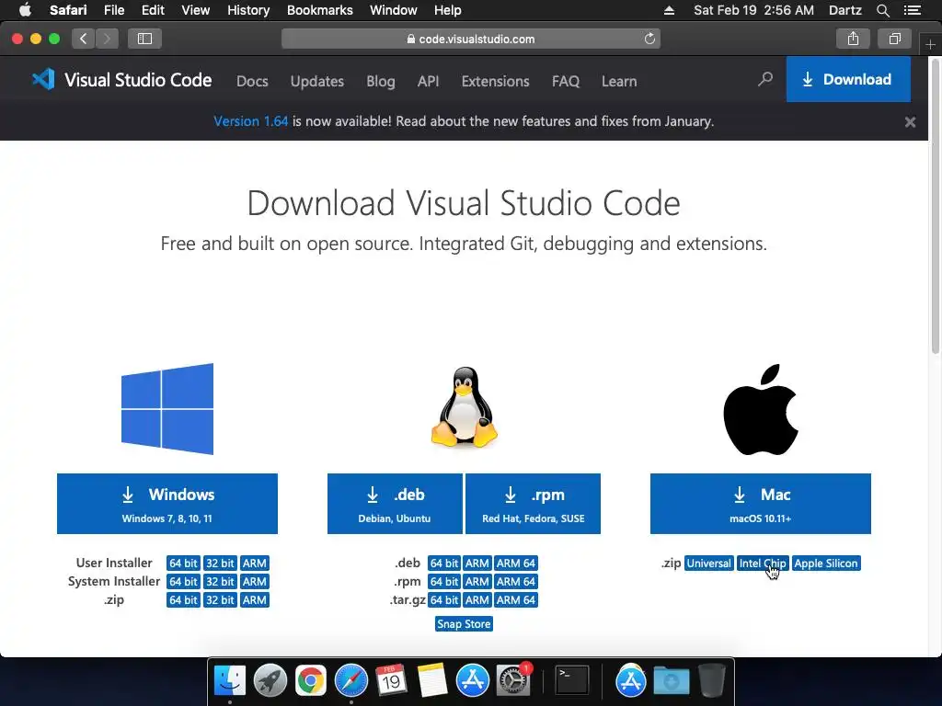
Task: Open Notification Center list icon
Action: pyautogui.click(x=913, y=10)
